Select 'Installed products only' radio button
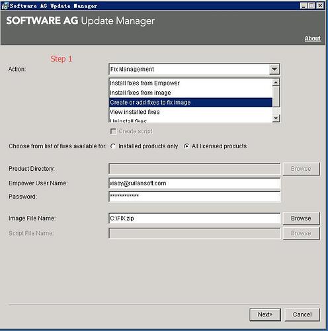 click(x=113, y=146)
